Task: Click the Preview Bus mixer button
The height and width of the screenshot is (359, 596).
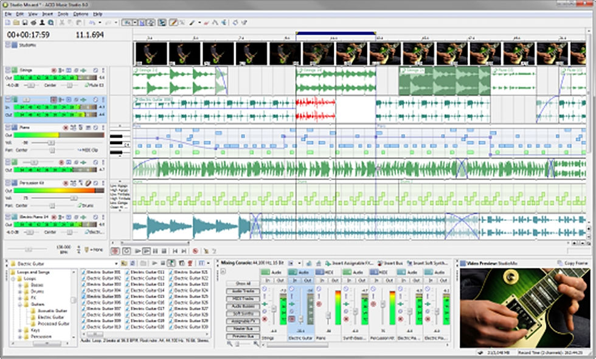Action: 243,336
